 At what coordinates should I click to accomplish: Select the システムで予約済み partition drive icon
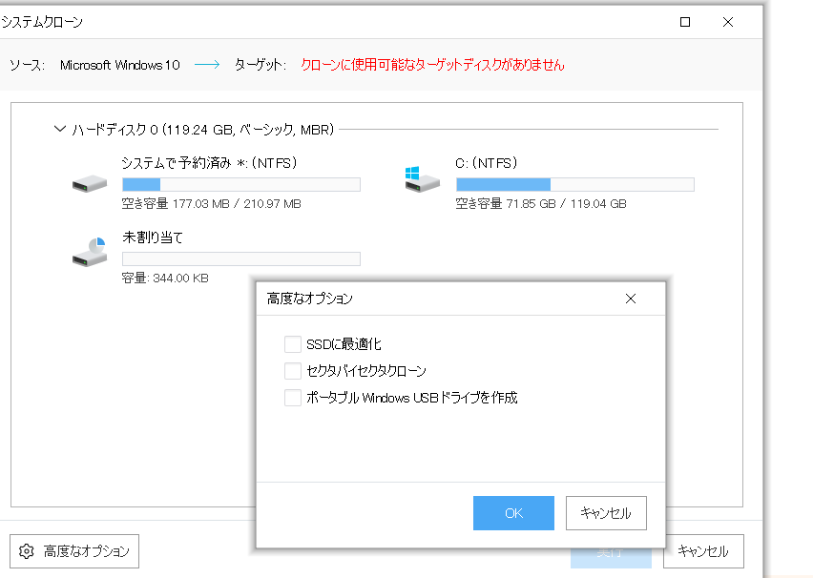click(x=90, y=183)
